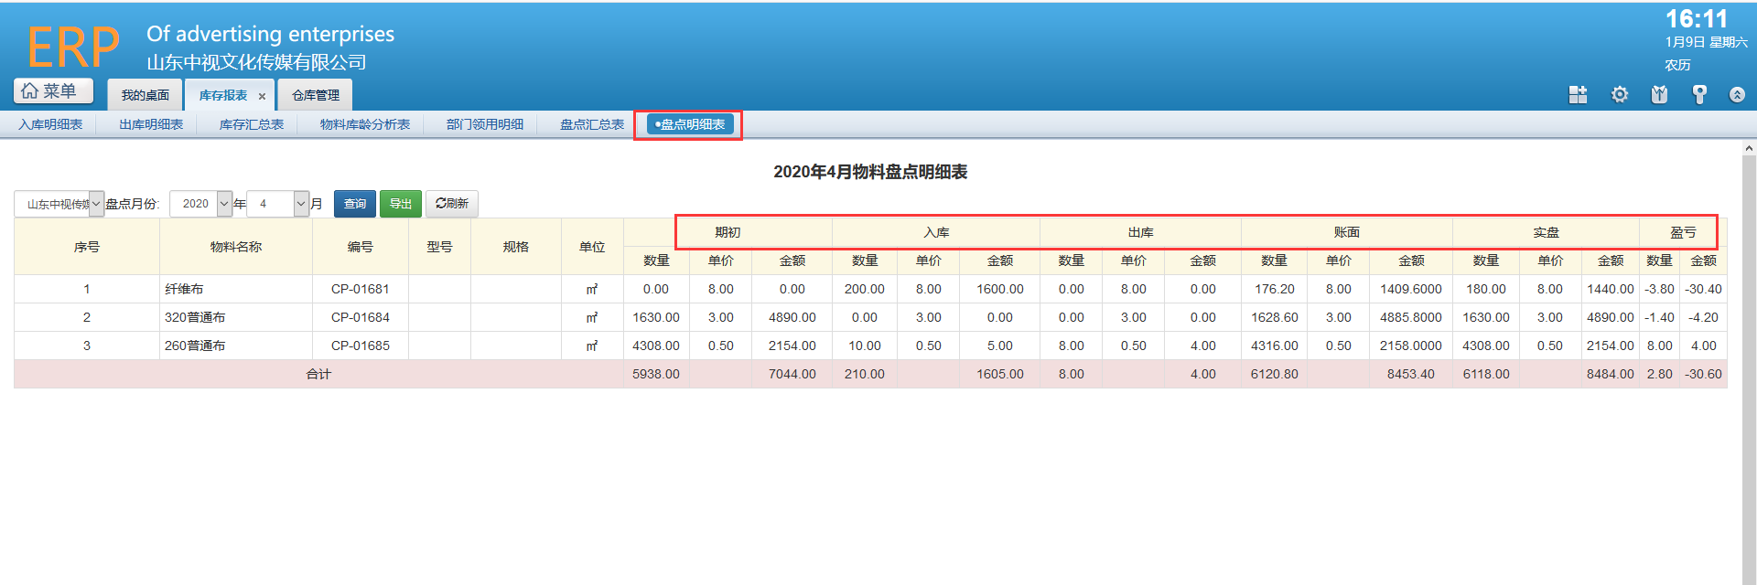The image size is (1757, 585).
Task: Click 账面 quantity cell 1628.60
Action: click(1275, 317)
